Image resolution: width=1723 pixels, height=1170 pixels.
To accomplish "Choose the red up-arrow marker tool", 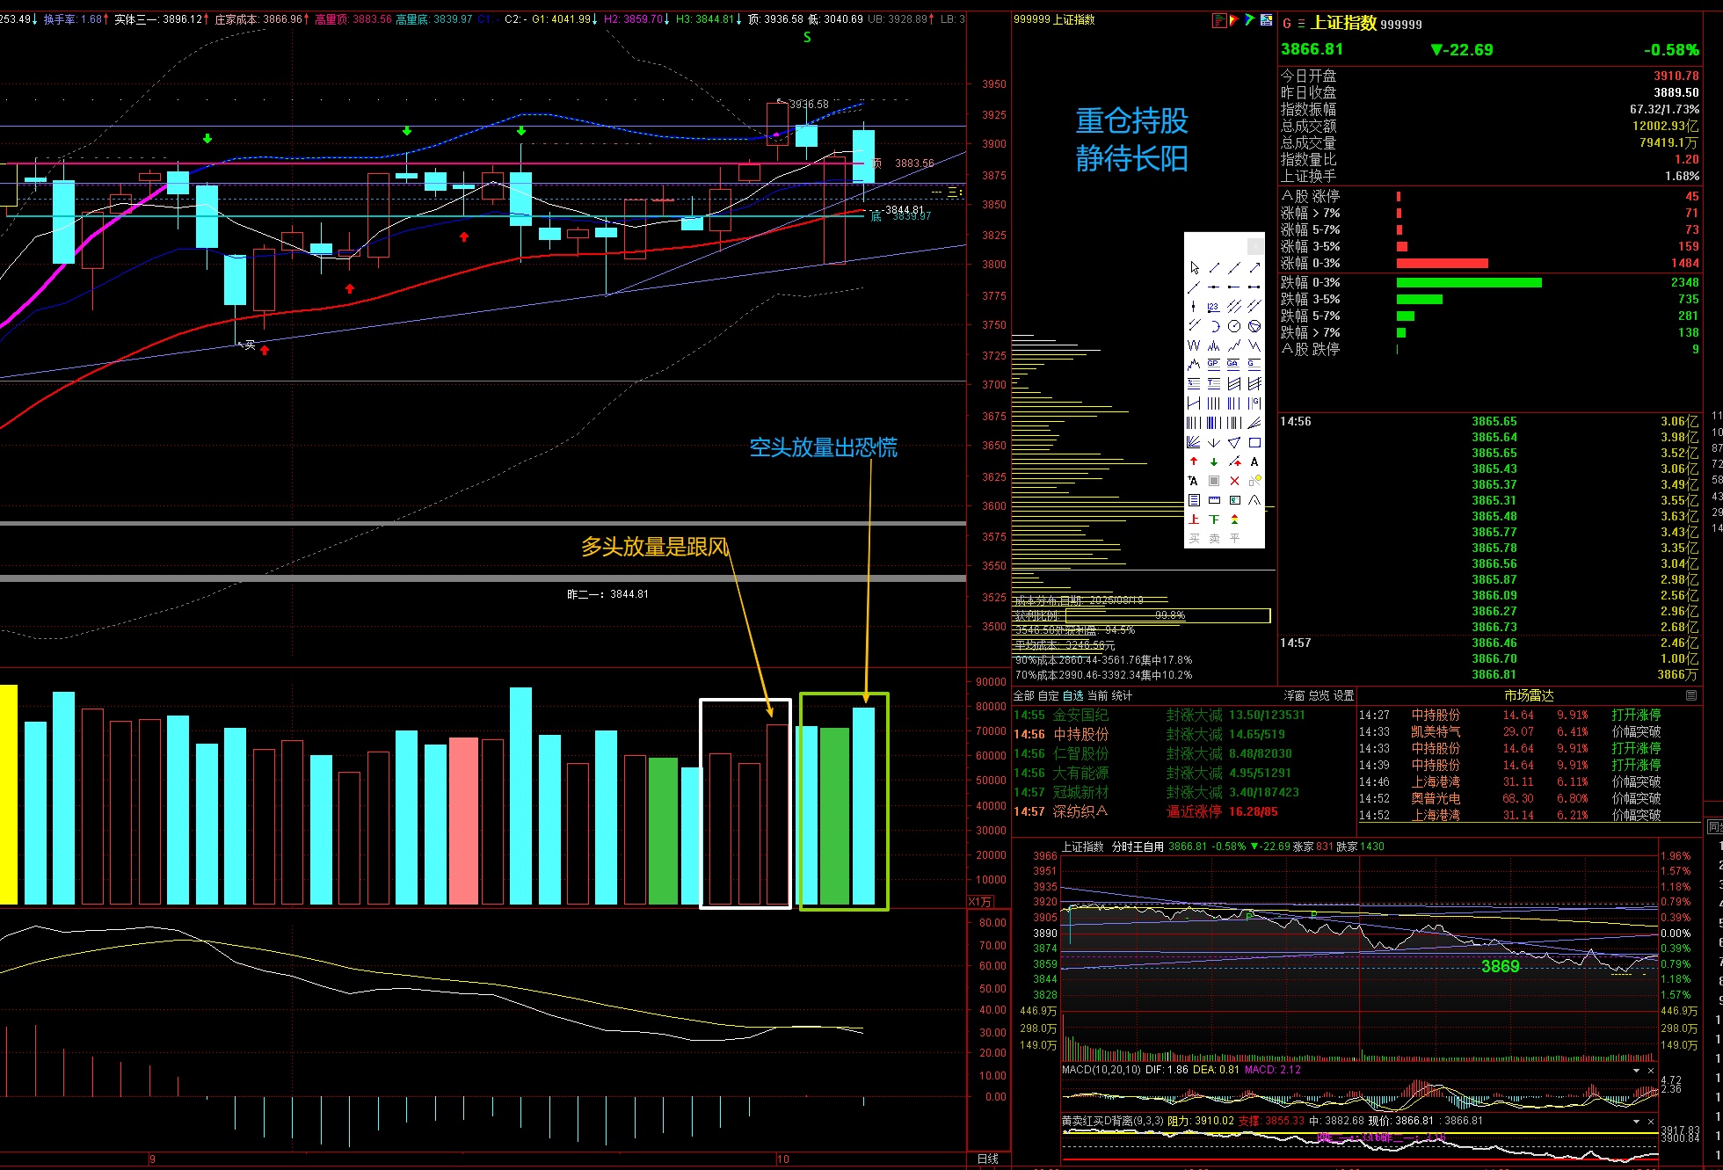I will click(1194, 461).
